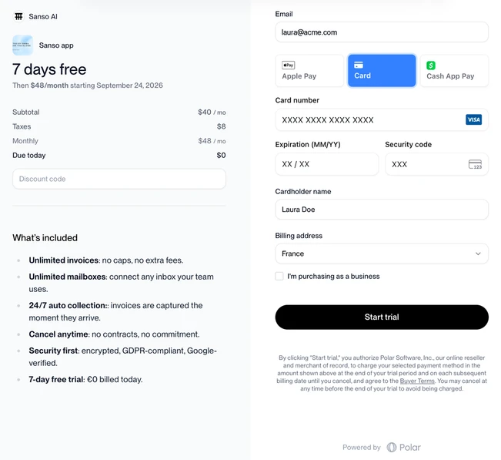The width and height of the screenshot is (501, 460).
Task: Click the '7 days free' heading
Action: (x=49, y=69)
